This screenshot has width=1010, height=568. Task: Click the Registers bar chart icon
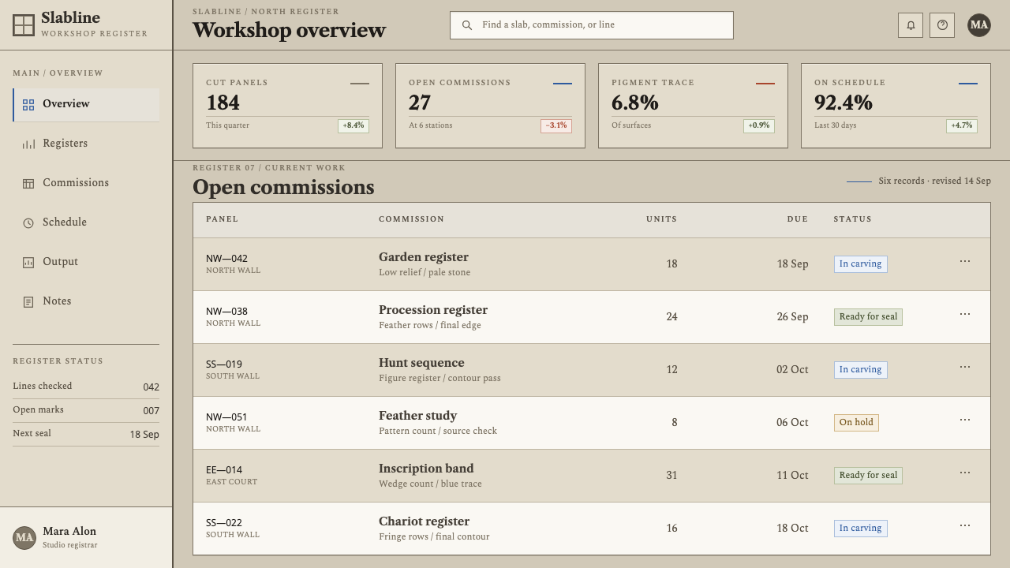click(x=28, y=144)
